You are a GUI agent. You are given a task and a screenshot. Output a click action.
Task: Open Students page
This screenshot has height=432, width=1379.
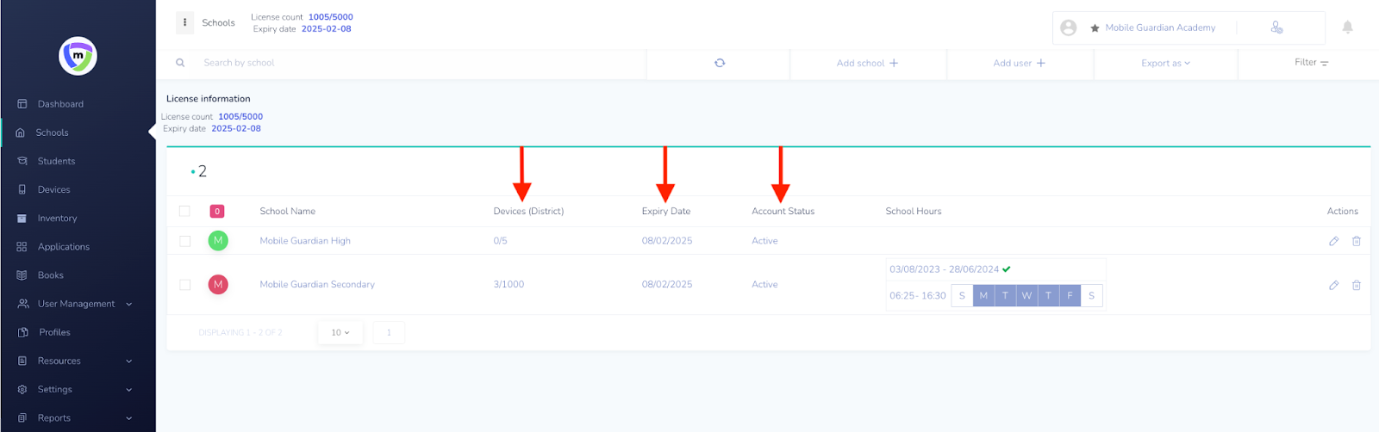pyautogui.click(x=56, y=161)
